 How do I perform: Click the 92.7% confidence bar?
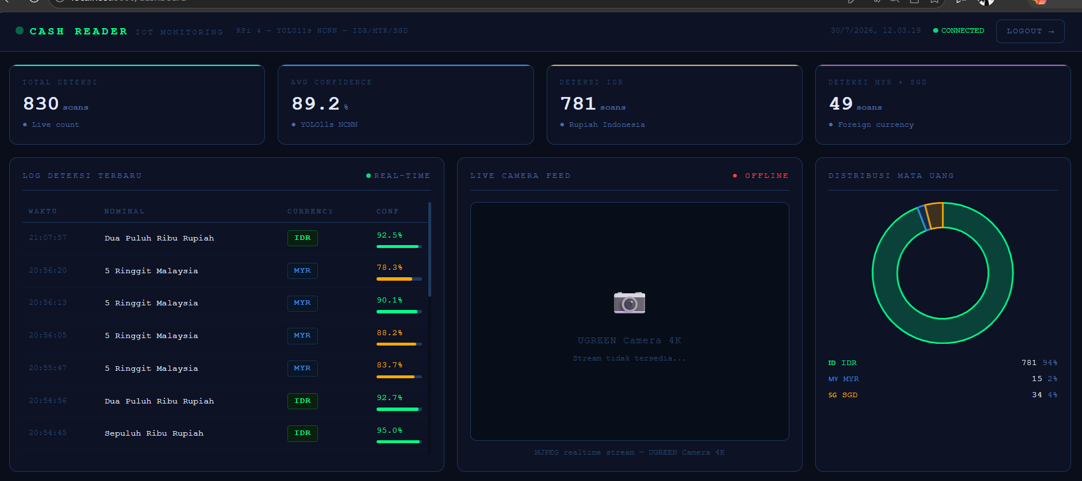coord(399,409)
